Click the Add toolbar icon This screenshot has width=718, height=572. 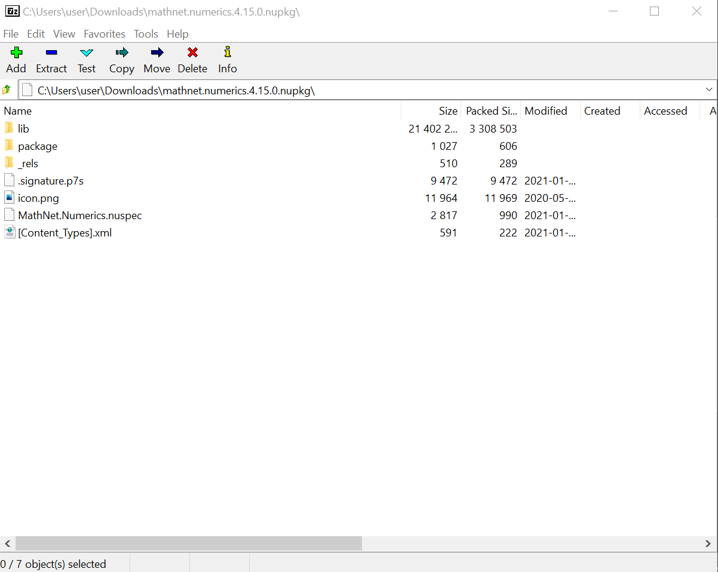coord(16,53)
